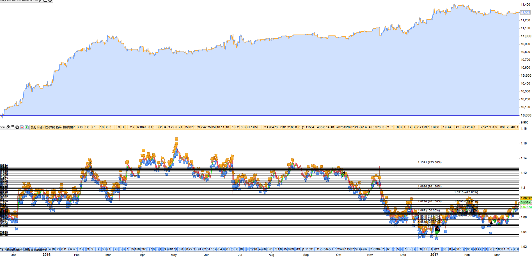
Task: Click the 1.07573 green price label
Action: point(526,207)
